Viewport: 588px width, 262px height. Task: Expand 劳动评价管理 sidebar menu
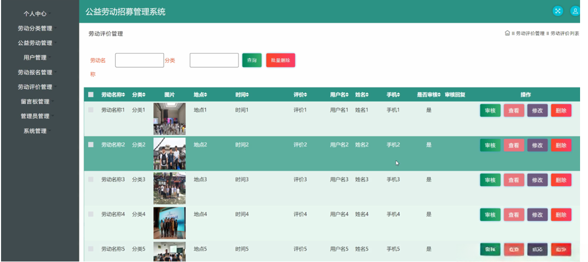click(37, 86)
